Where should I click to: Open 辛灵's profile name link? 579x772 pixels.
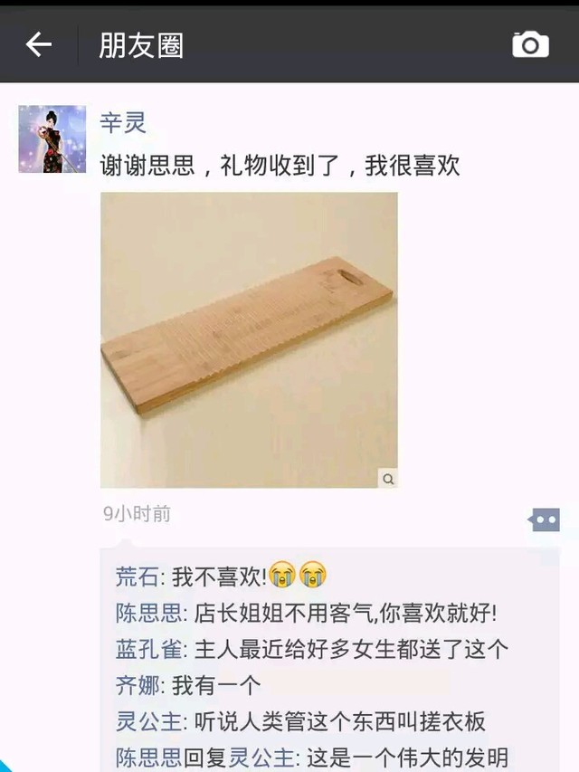click(123, 122)
